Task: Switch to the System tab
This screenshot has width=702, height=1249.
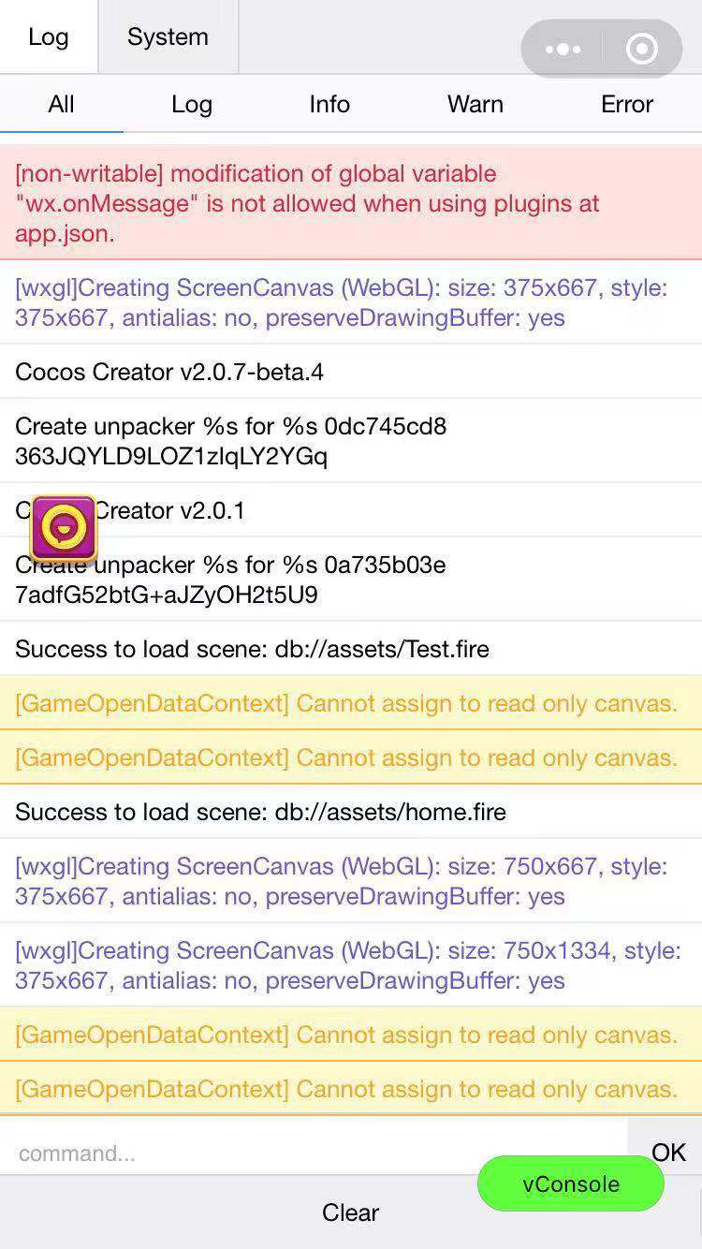Action: (168, 37)
